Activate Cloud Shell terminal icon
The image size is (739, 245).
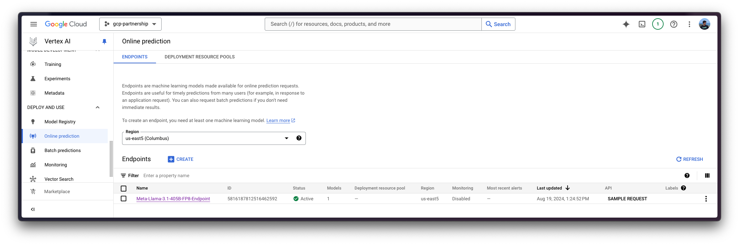[642, 24]
